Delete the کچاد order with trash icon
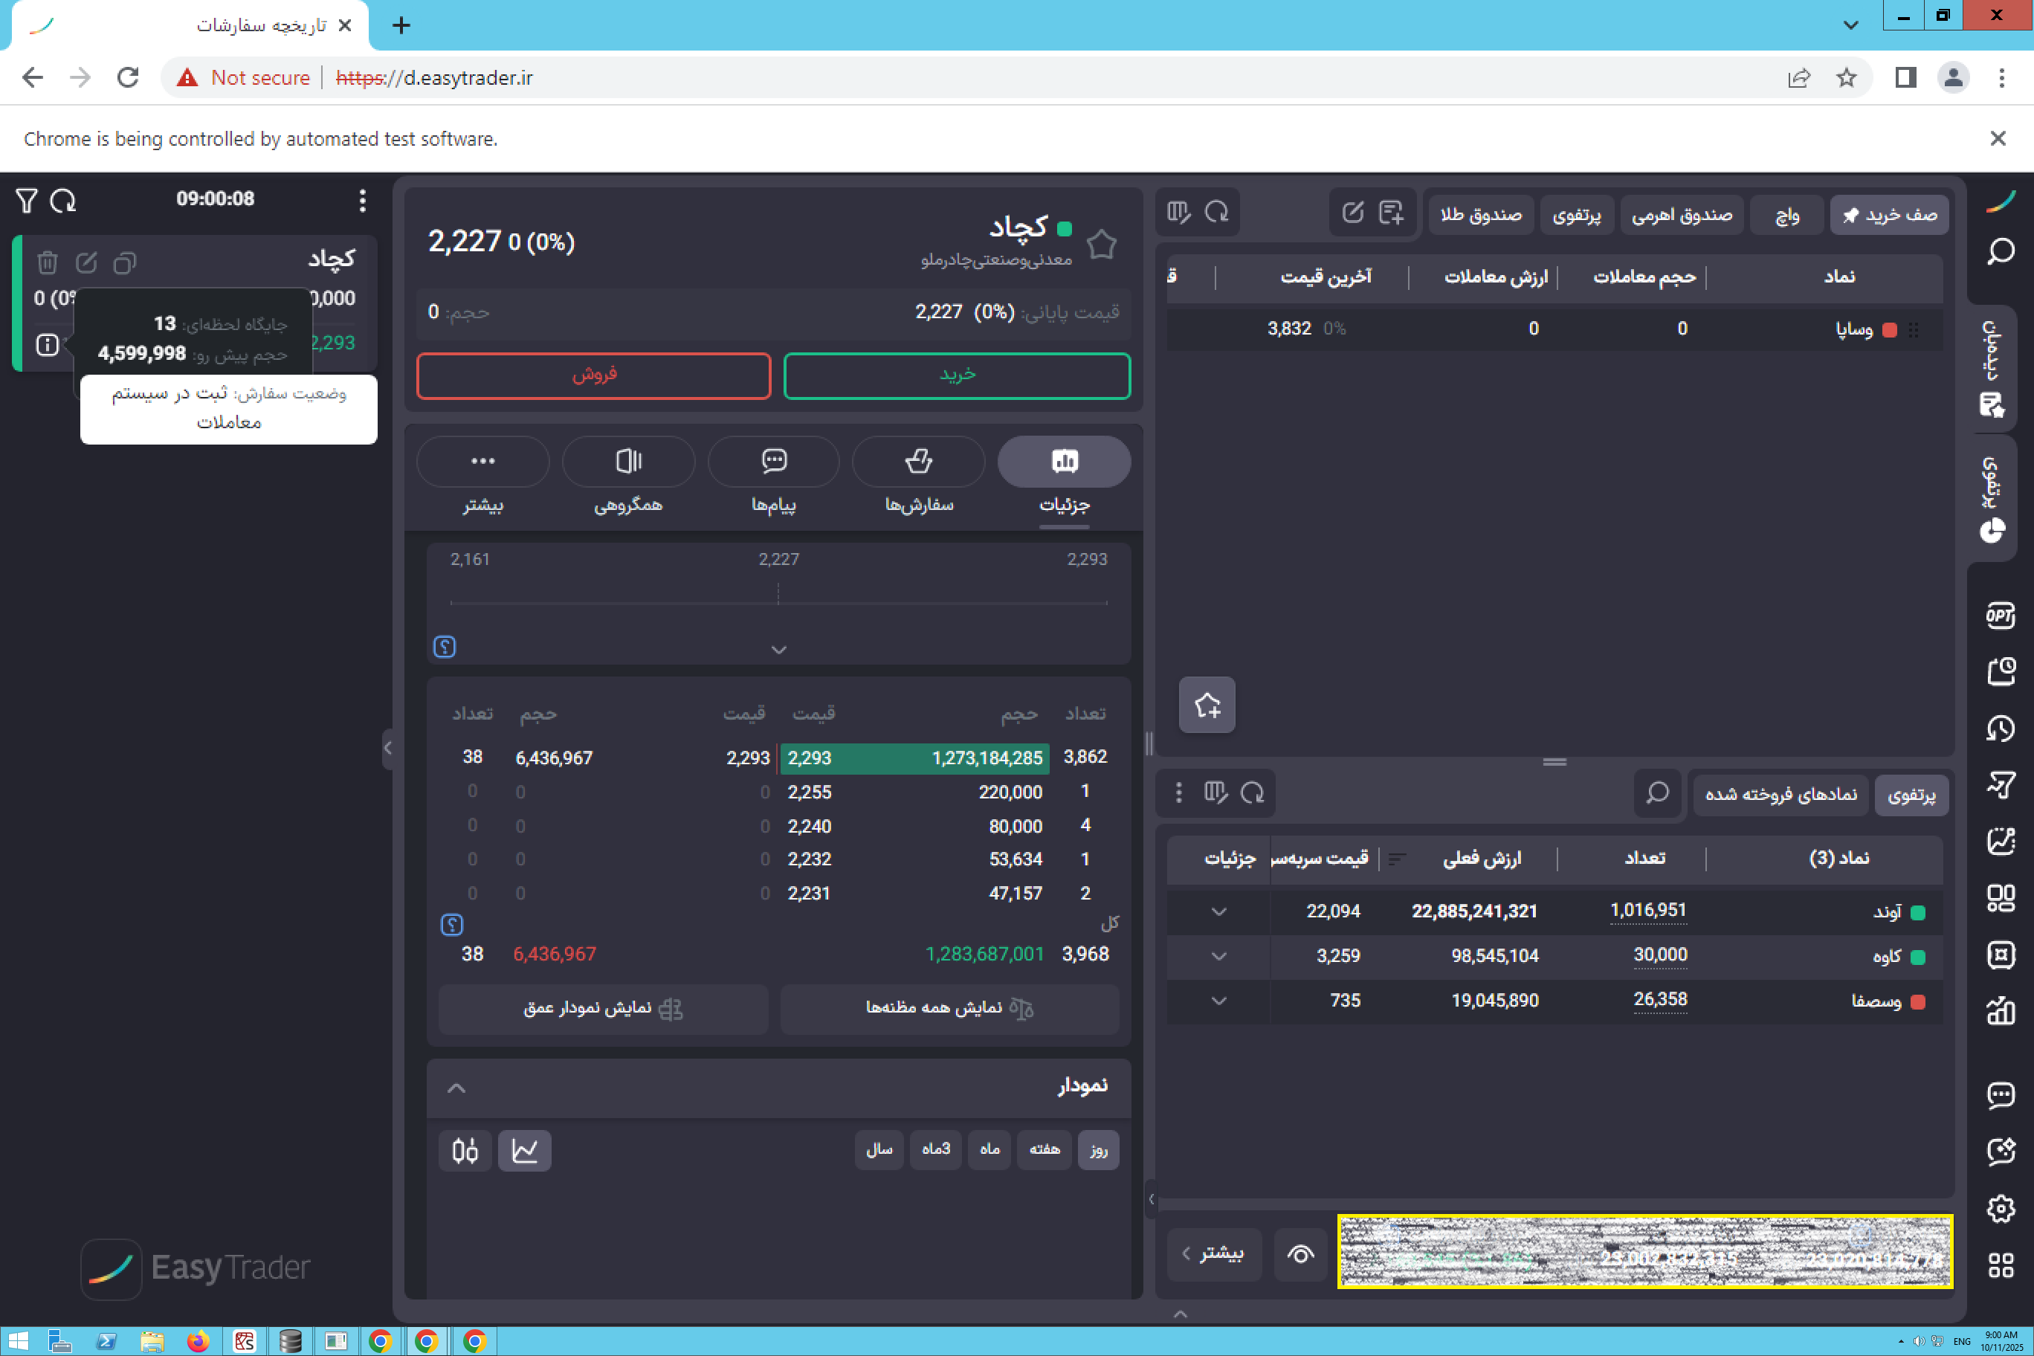The width and height of the screenshot is (2034, 1356). (x=48, y=262)
